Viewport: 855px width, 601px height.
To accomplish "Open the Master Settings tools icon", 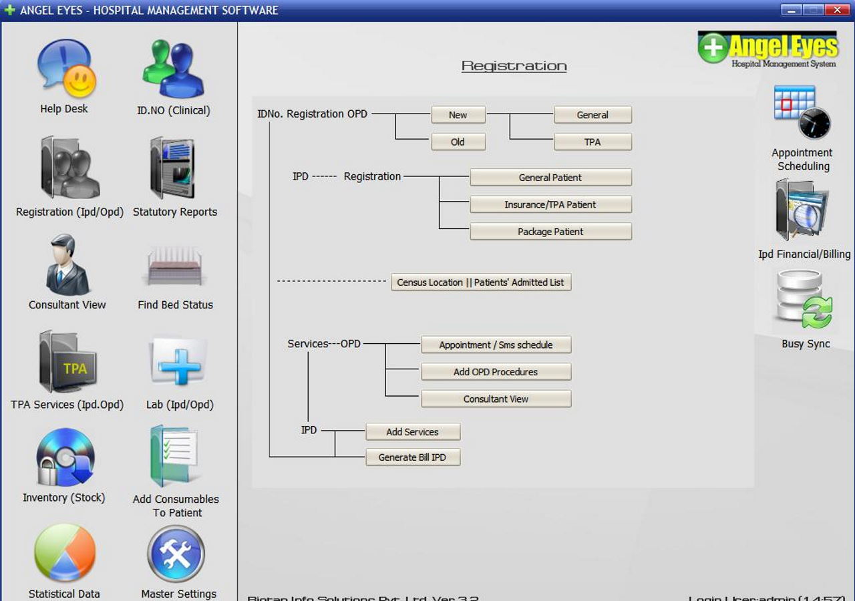I will tap(176, 554).
